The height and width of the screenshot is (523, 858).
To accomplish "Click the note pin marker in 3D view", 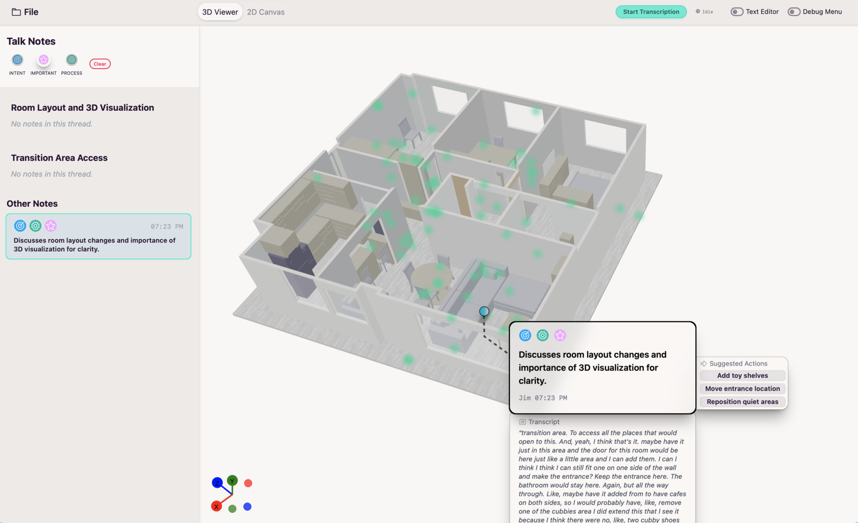I will (484, 311).
